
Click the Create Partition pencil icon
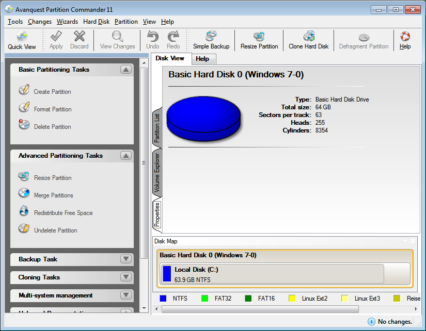pos(24,90)
